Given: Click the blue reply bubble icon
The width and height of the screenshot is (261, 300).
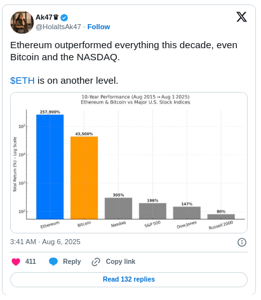Looking at the screenshot, I should pos(53,261).
